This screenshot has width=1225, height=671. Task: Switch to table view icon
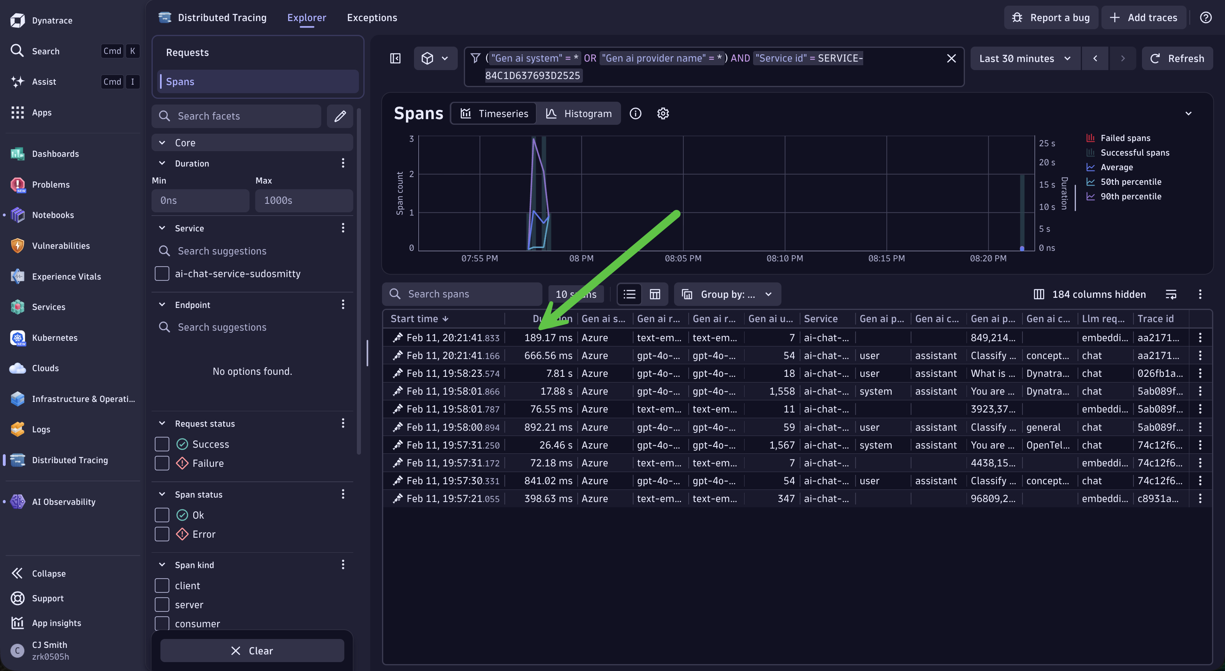(x=655, y=294)
